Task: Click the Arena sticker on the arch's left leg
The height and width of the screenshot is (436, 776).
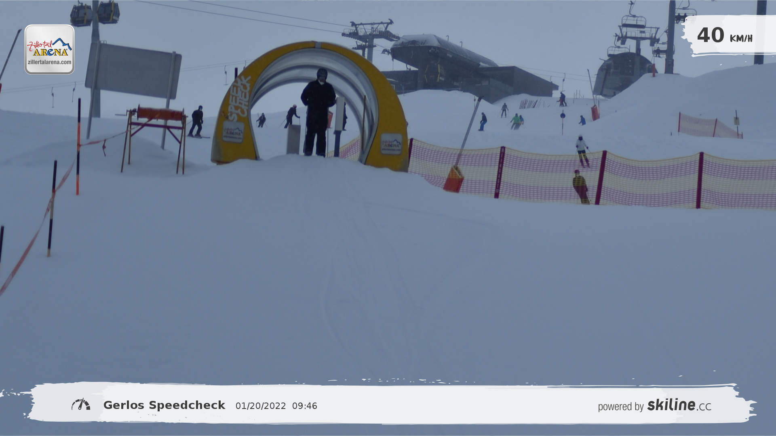Action: coord(233,132)
